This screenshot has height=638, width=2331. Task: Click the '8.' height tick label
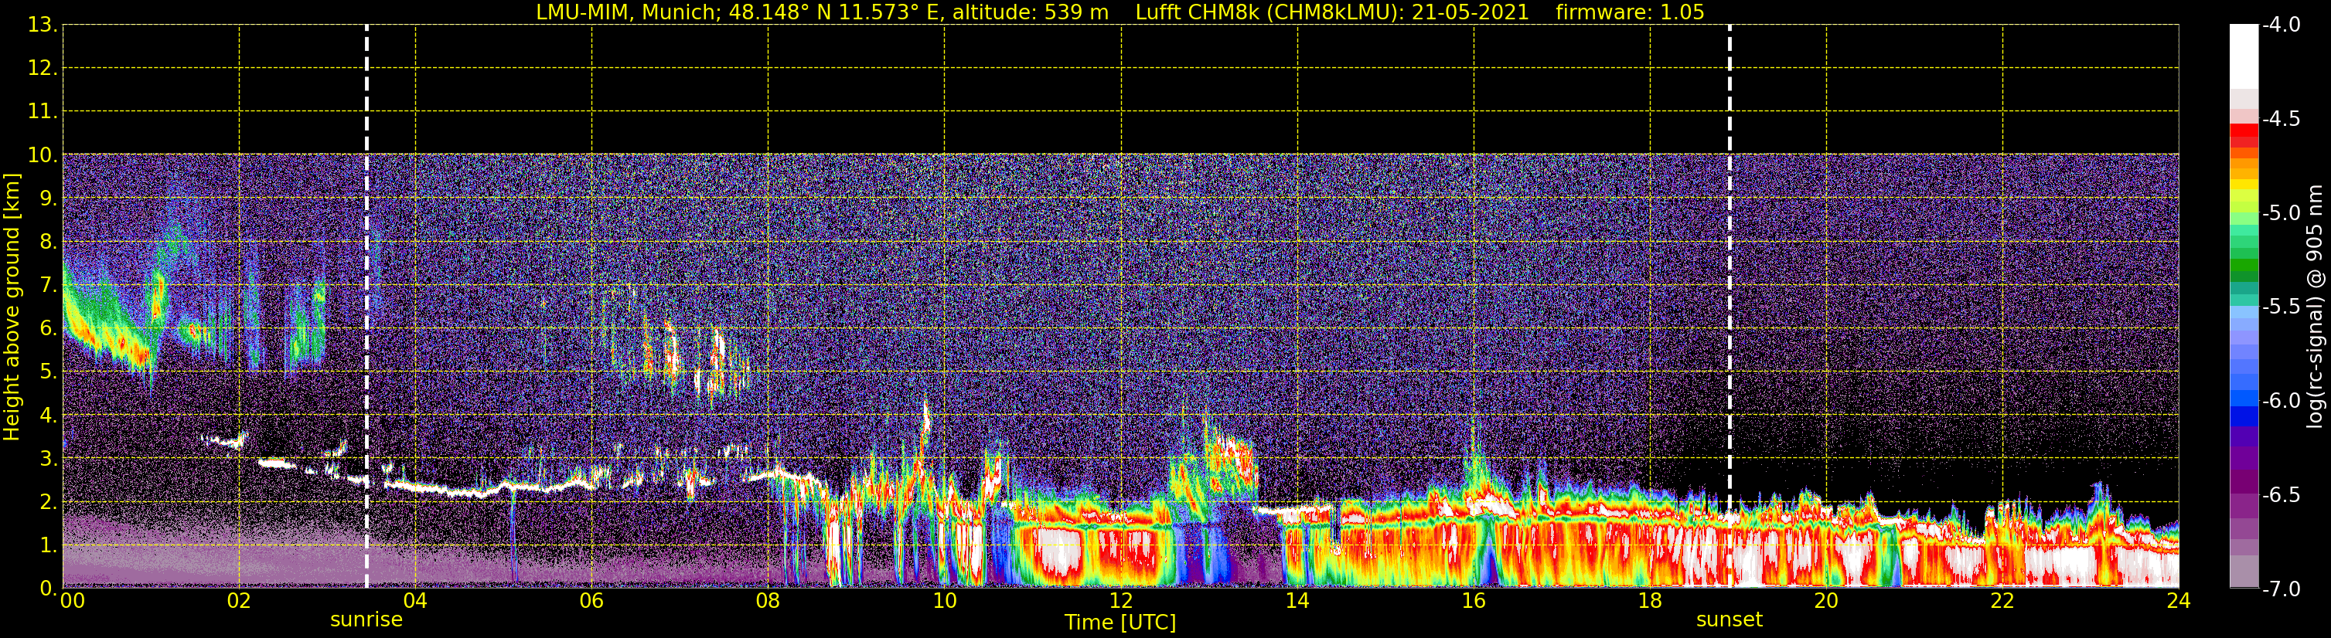pos(48,241)
